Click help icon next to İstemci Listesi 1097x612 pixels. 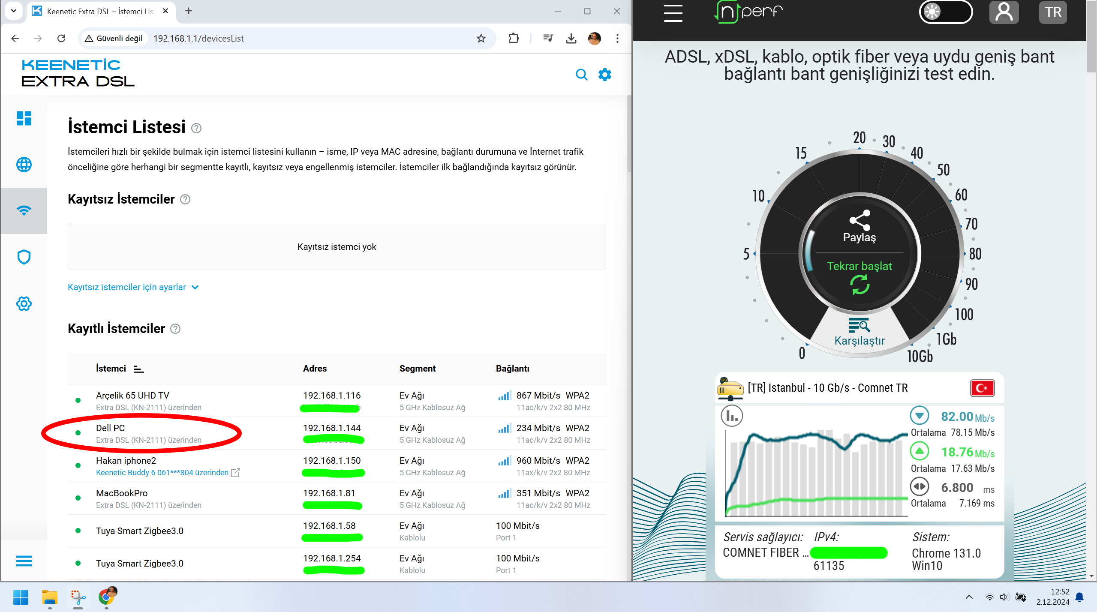tap(196, 128)
